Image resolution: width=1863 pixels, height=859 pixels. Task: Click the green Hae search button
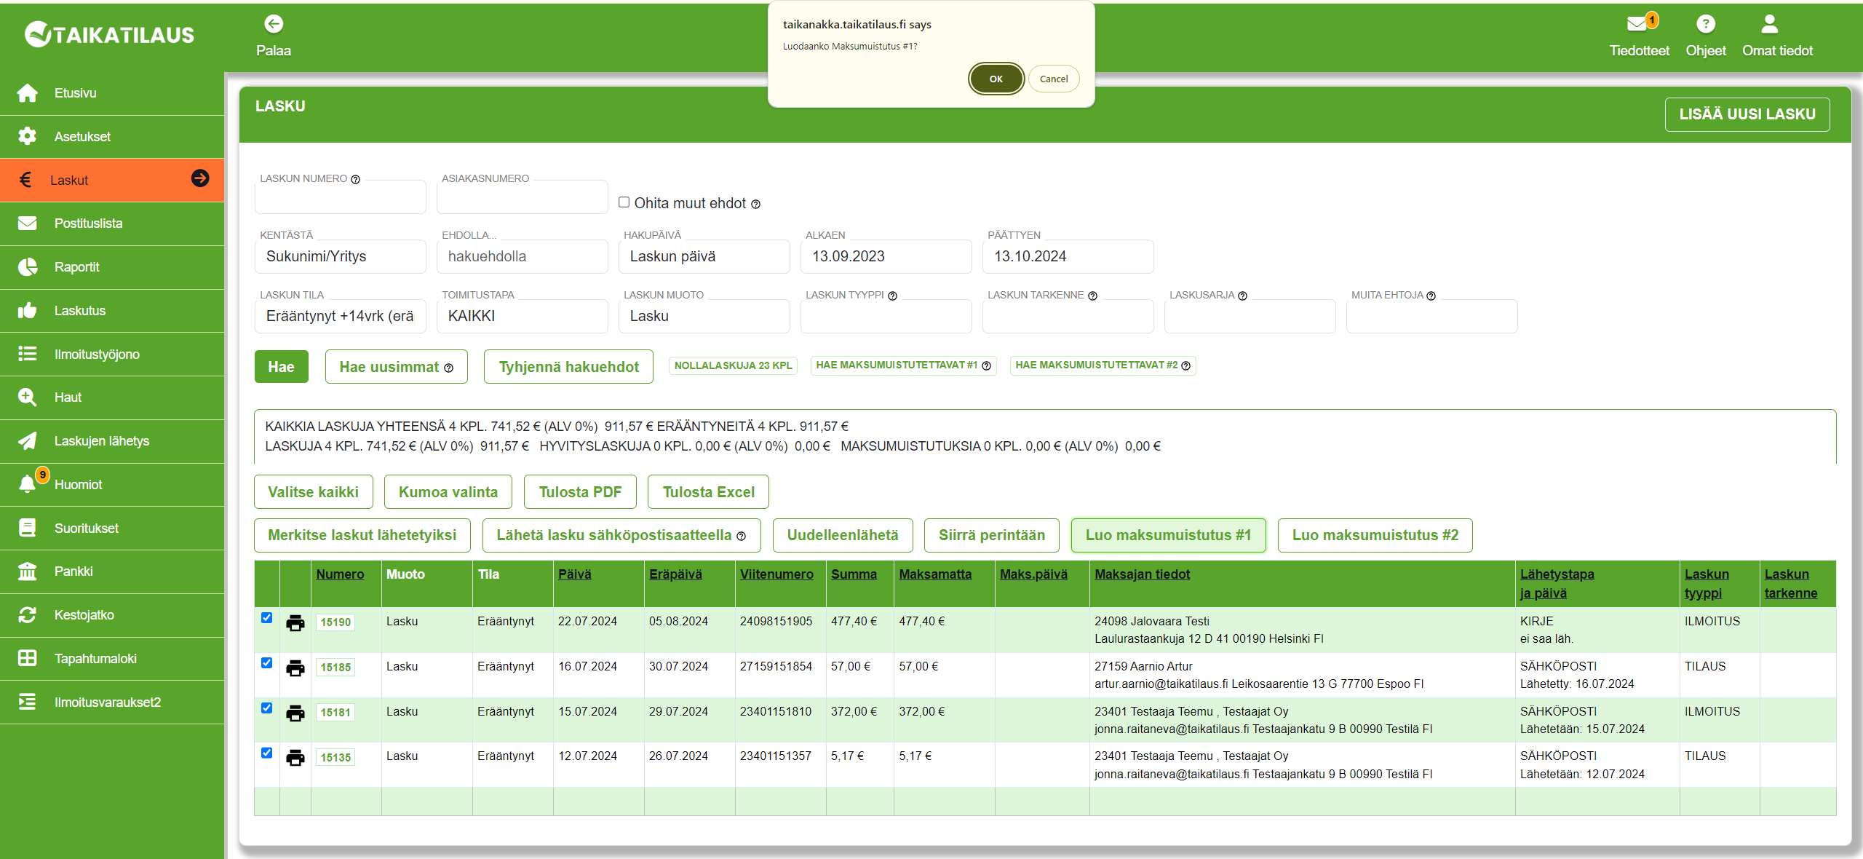281,367
